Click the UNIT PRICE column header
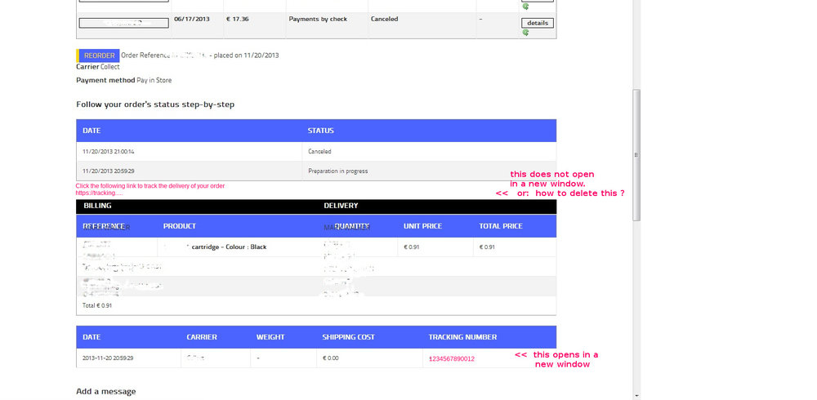The height and width of the screenshot is (400, 817). pyautogui.click(x=422, y=226)
